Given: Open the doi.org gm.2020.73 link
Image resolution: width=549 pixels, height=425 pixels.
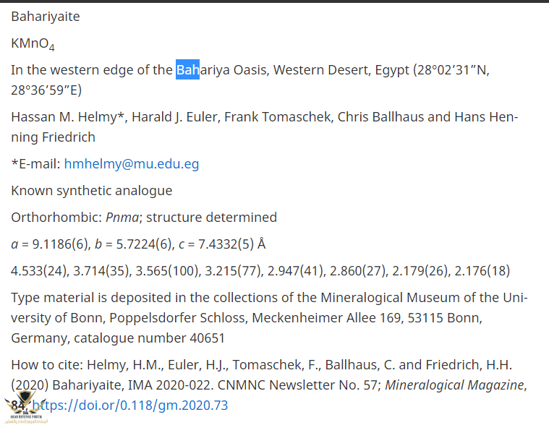Looking at the screenshot, I should pyautogui.click(x=130, y=405).
